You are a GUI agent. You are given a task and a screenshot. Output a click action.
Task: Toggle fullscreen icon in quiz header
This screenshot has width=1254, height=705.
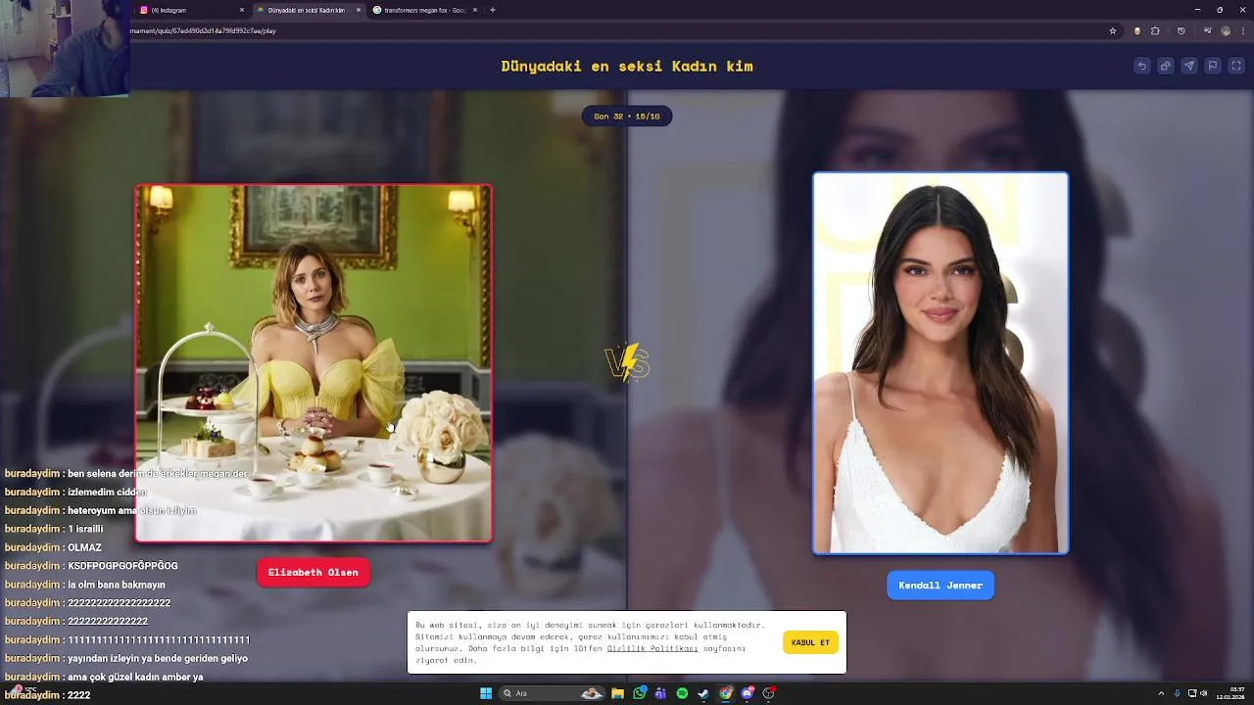tap(1236, 66)
